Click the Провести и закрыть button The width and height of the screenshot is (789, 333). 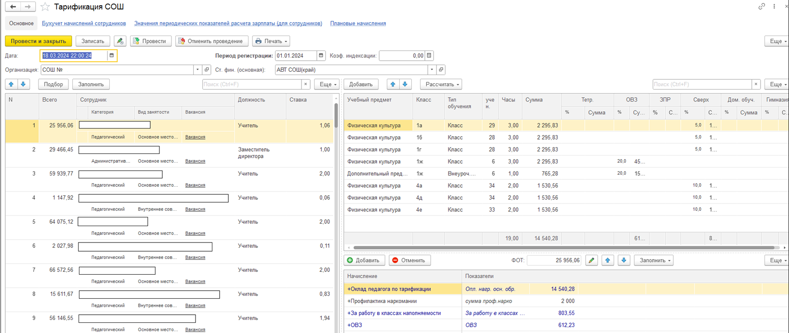(x=39, y=41)
